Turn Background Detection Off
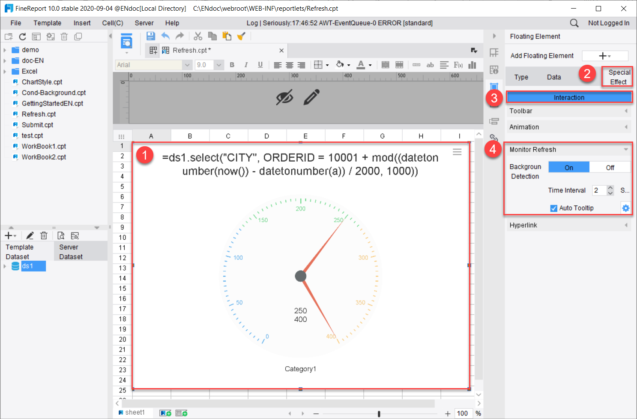The height and width of the screenshot is (419, 637). pos(610,167)
